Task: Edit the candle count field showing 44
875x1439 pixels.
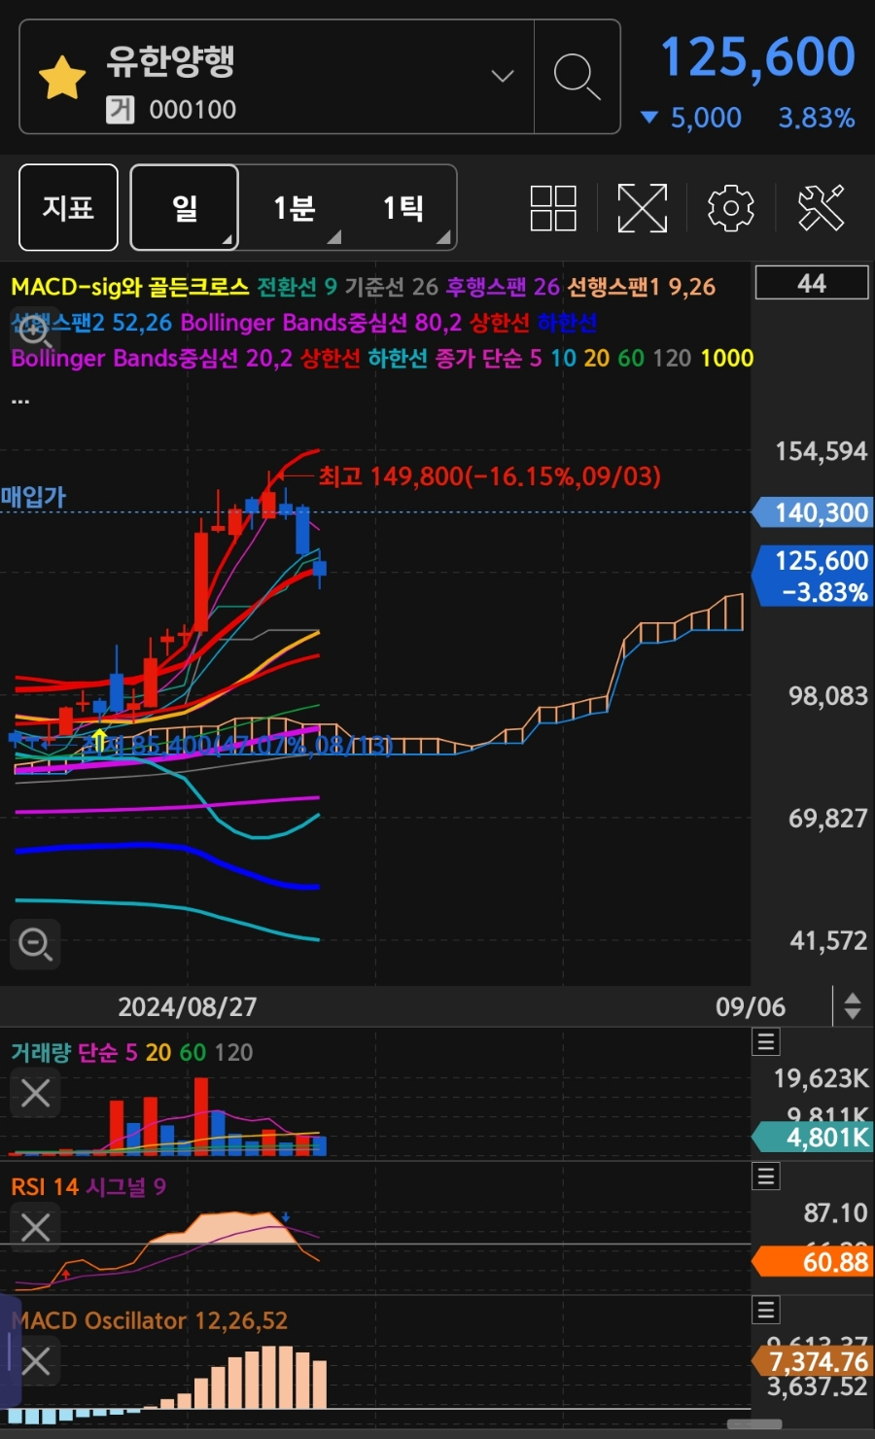Action: 812,283
